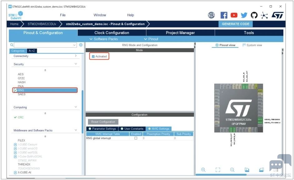Open the Facebook link icon
This screenshot has width=294, height=180.
pos(224,15)
